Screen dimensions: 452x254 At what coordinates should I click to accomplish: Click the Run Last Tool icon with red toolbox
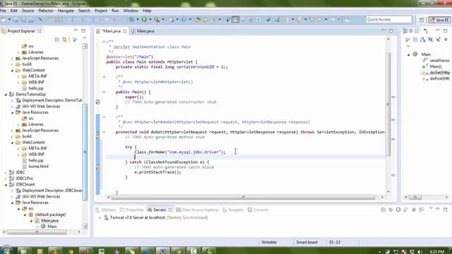157,20
